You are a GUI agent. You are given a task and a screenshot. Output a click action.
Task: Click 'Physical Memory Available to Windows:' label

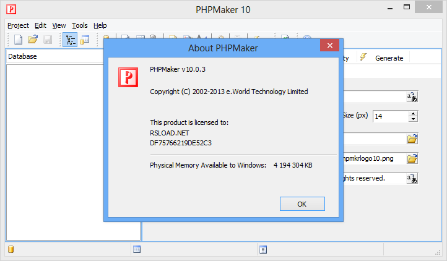coord(208,165)
